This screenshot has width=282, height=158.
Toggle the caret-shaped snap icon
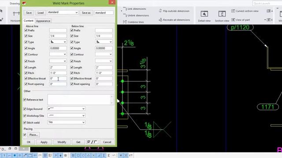click(x=114, y=155)
